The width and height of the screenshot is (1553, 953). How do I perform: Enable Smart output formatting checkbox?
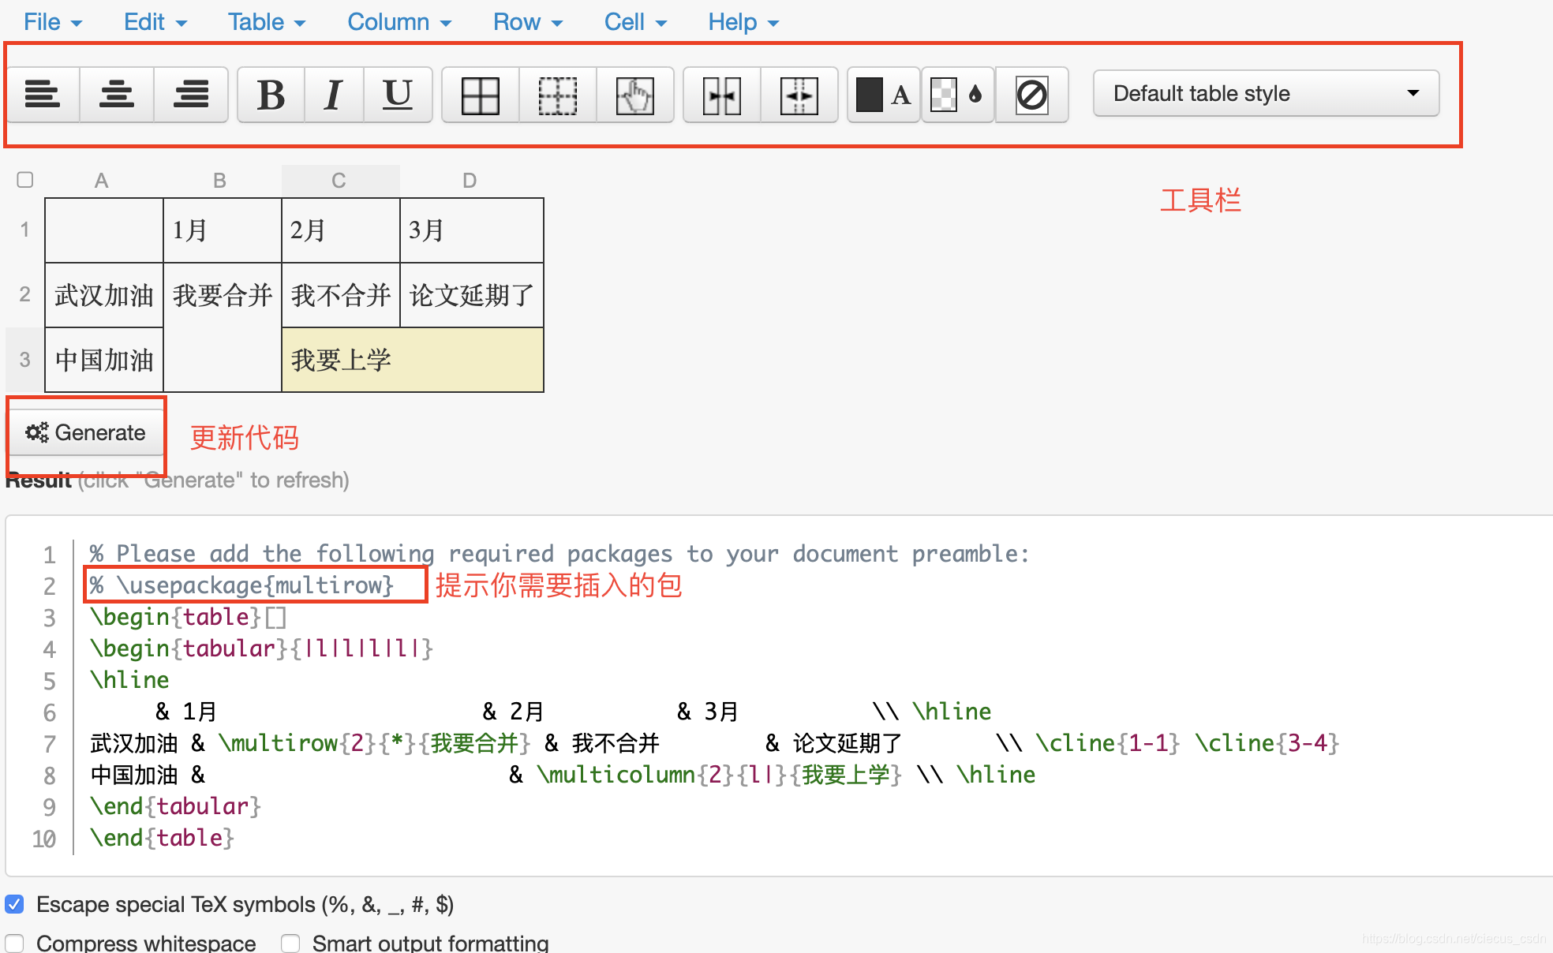tap(291, 943)
